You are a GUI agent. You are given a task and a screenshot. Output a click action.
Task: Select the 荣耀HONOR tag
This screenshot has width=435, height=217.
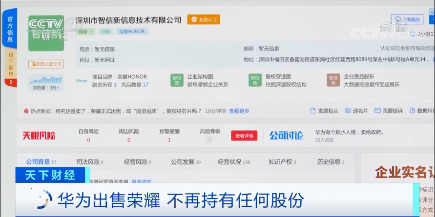[132, 32]
